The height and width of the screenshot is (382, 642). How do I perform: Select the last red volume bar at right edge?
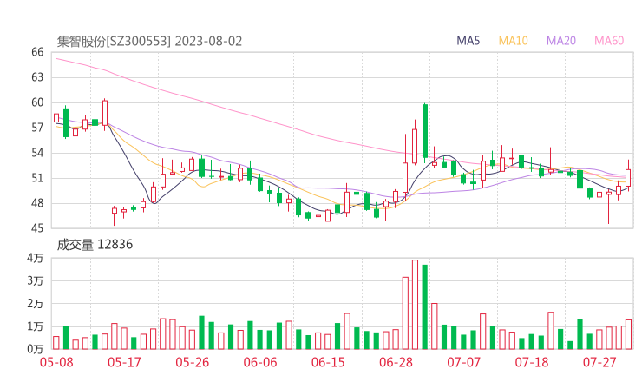click(x=628, y=334)
